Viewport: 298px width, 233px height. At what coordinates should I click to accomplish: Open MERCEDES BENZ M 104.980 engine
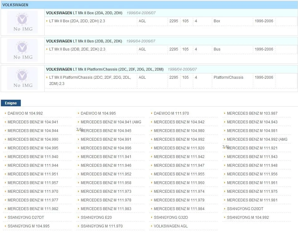179,131
